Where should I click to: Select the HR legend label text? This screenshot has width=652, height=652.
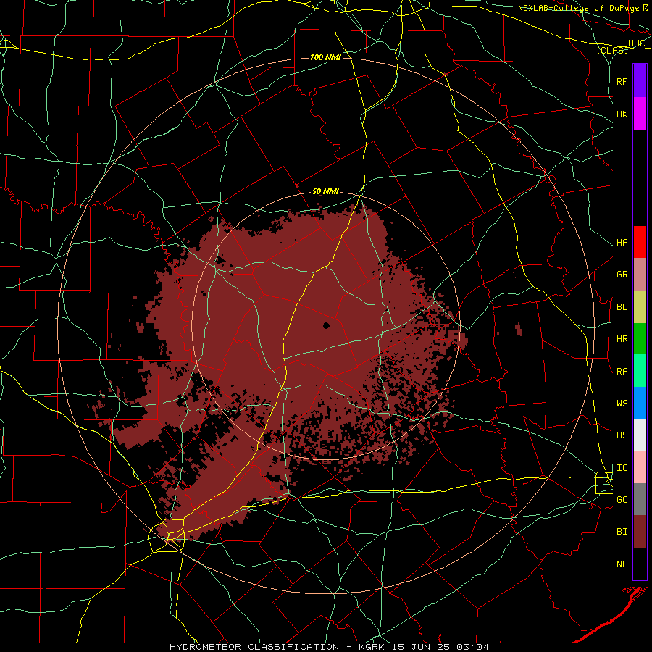(622, 339)
